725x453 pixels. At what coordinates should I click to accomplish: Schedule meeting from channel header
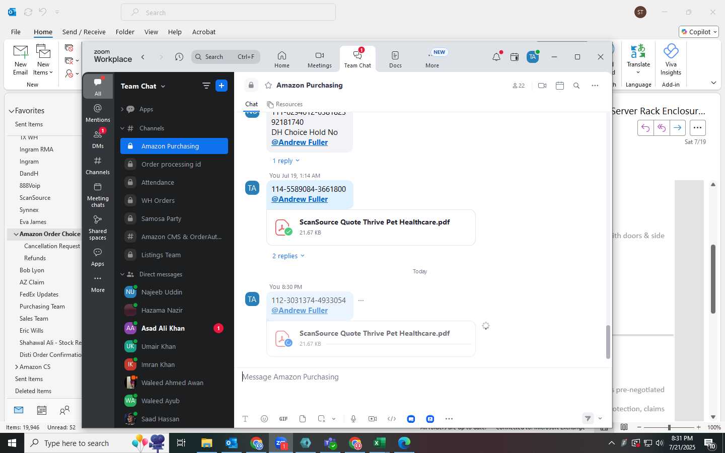coord(560,86)
